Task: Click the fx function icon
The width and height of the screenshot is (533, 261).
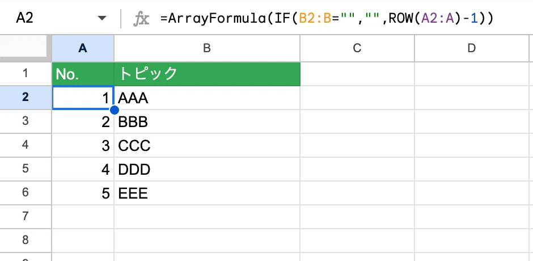Action: (x=141, y=18)
